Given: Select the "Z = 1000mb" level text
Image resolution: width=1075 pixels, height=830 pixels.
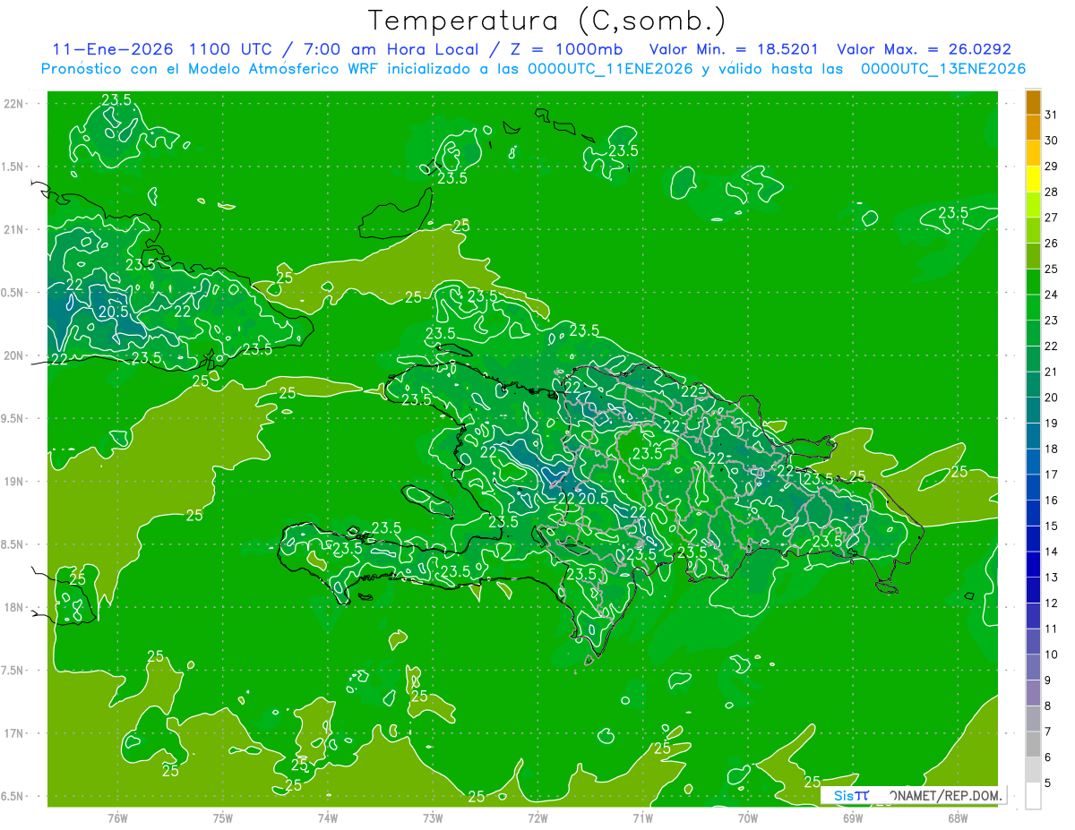Looking at the screenshot, I should tap(567, 50).
